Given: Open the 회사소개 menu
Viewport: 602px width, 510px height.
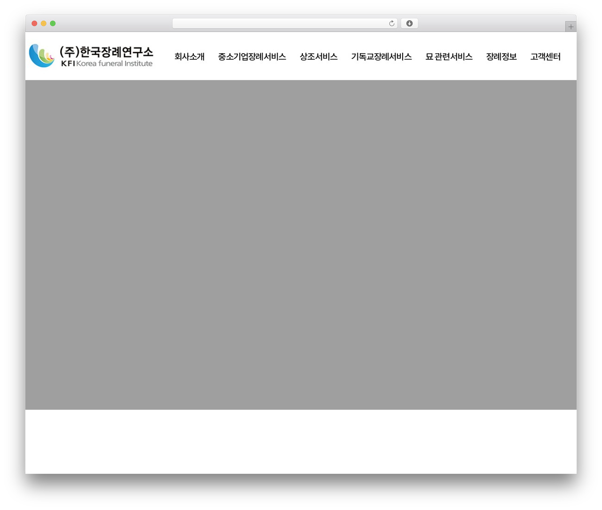Looking at the screenshot, I should pyautogui.click(x=190, y=56).
